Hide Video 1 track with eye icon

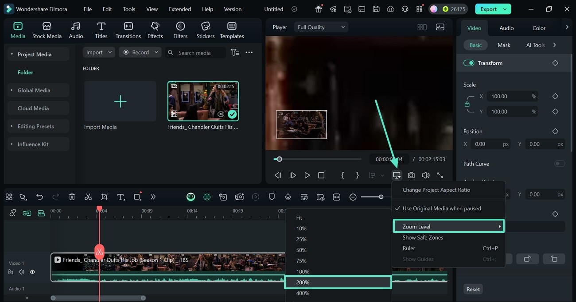coord(32,272)
